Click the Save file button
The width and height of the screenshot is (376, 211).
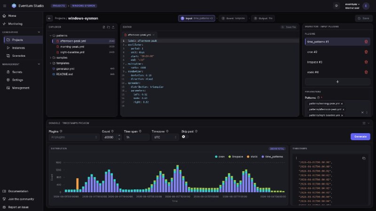coord(289,27)
